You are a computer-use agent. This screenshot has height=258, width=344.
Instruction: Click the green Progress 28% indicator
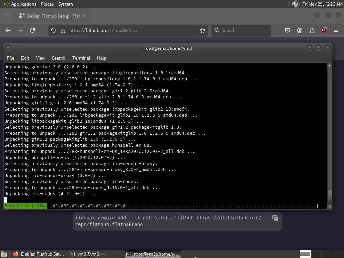click(x=26, y=206)
